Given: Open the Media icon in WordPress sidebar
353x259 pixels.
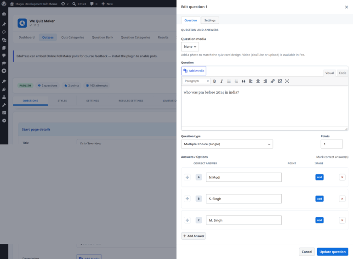Looking at the screenshot, I should tap(4, 40).
